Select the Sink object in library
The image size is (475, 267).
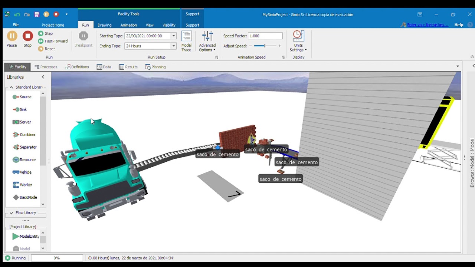pos(20,109)
